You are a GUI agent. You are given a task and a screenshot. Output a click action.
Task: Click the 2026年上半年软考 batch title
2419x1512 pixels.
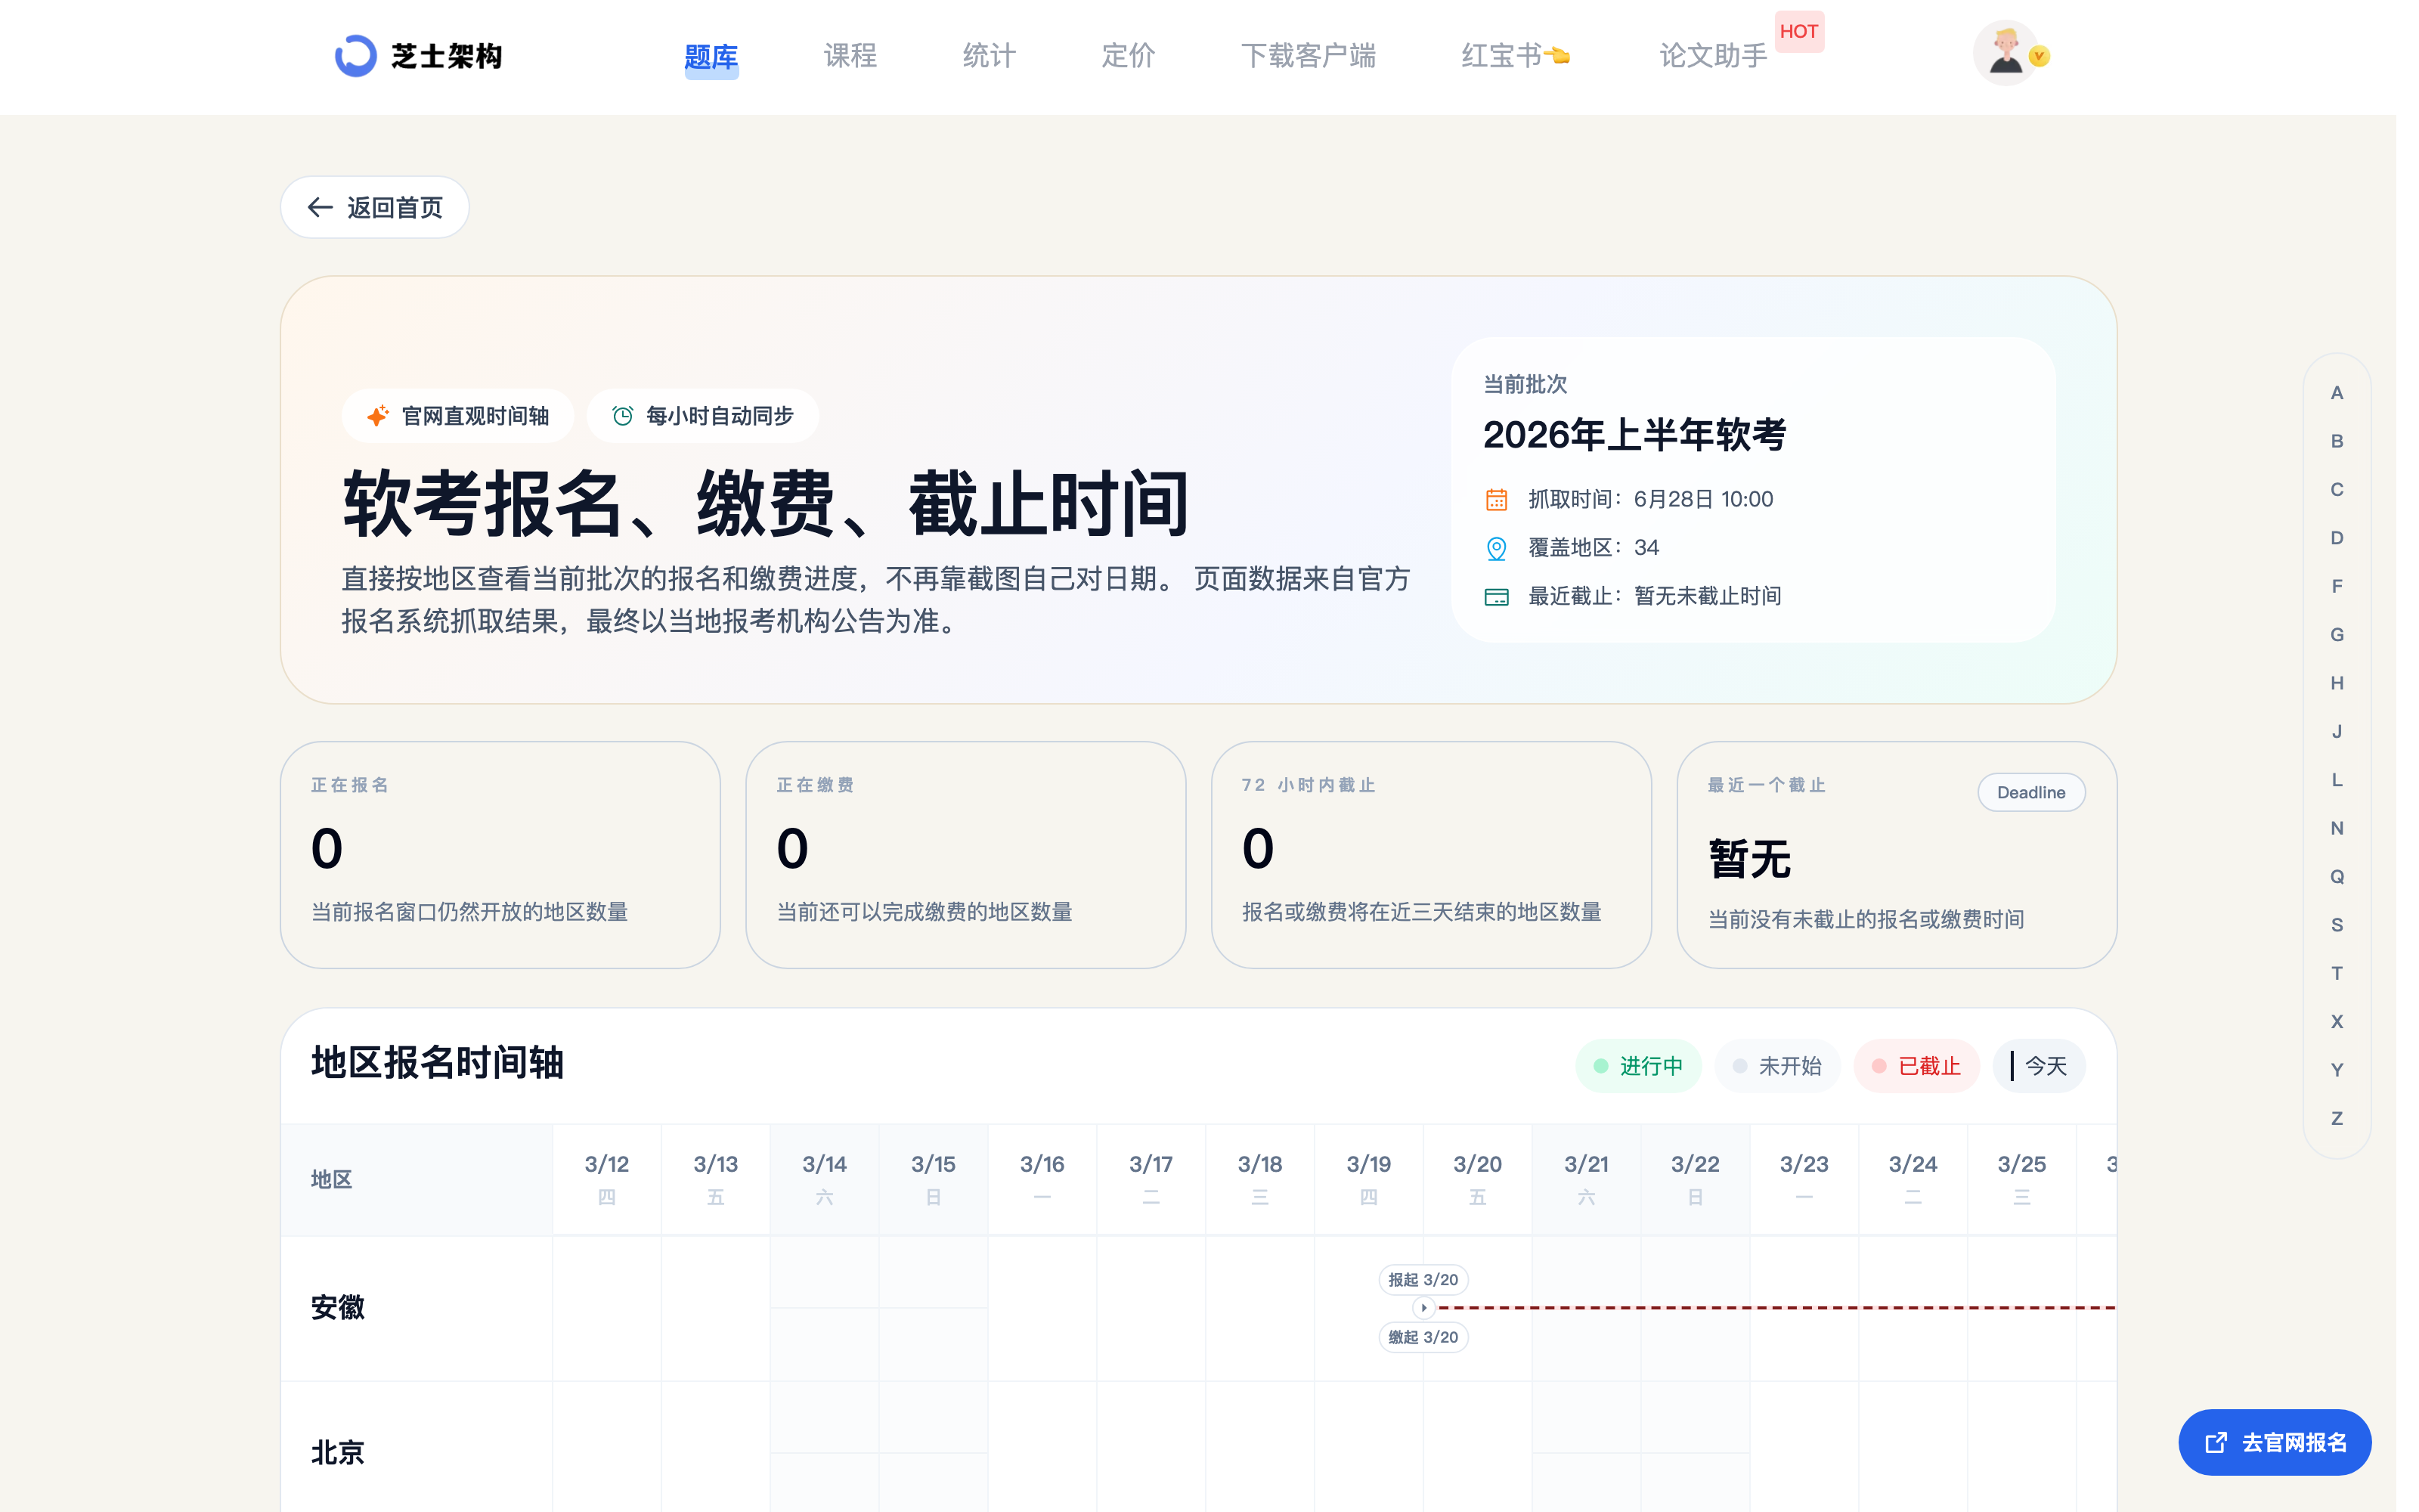pos(1634,435)
